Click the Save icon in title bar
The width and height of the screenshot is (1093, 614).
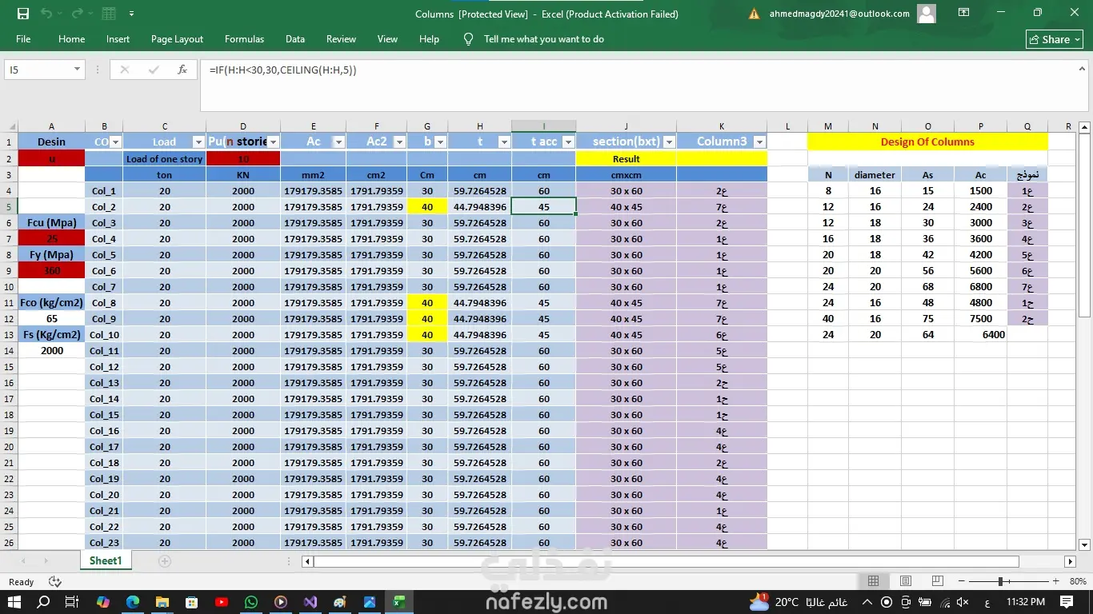coord(22,14)
